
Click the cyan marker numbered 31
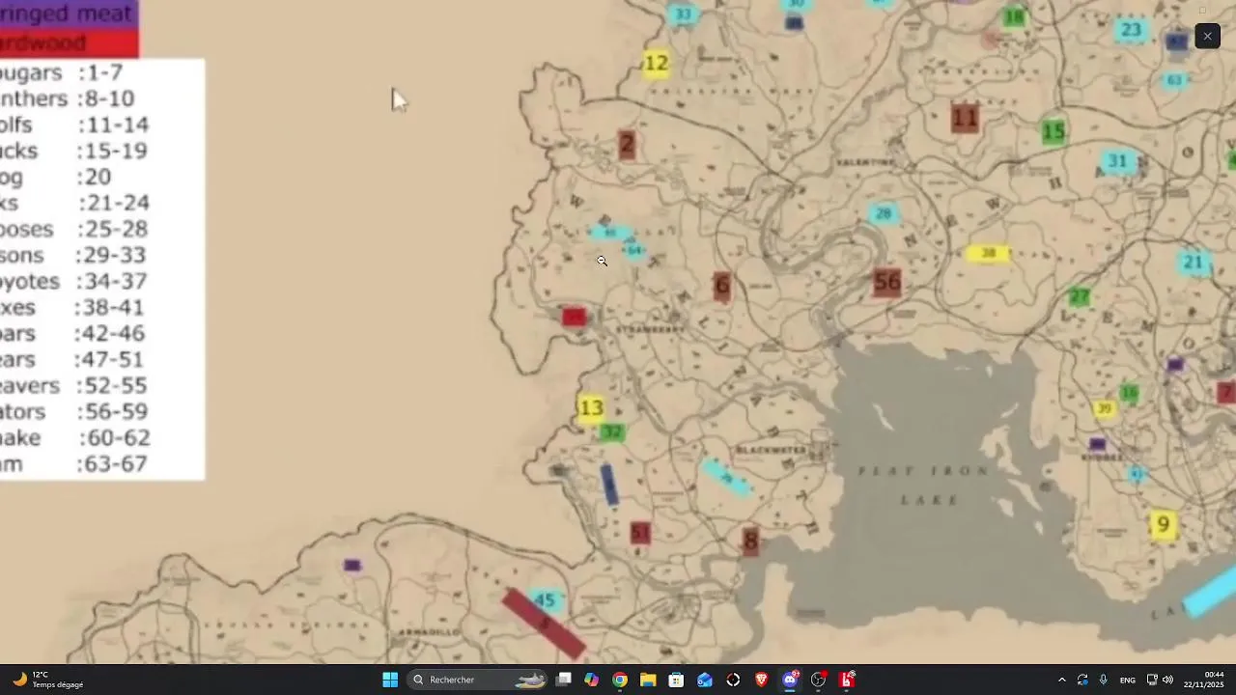pos(1117,161)
